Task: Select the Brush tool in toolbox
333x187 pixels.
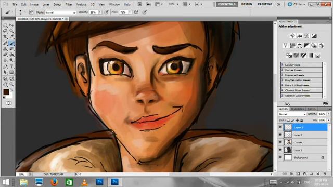Action: (11, 43)
